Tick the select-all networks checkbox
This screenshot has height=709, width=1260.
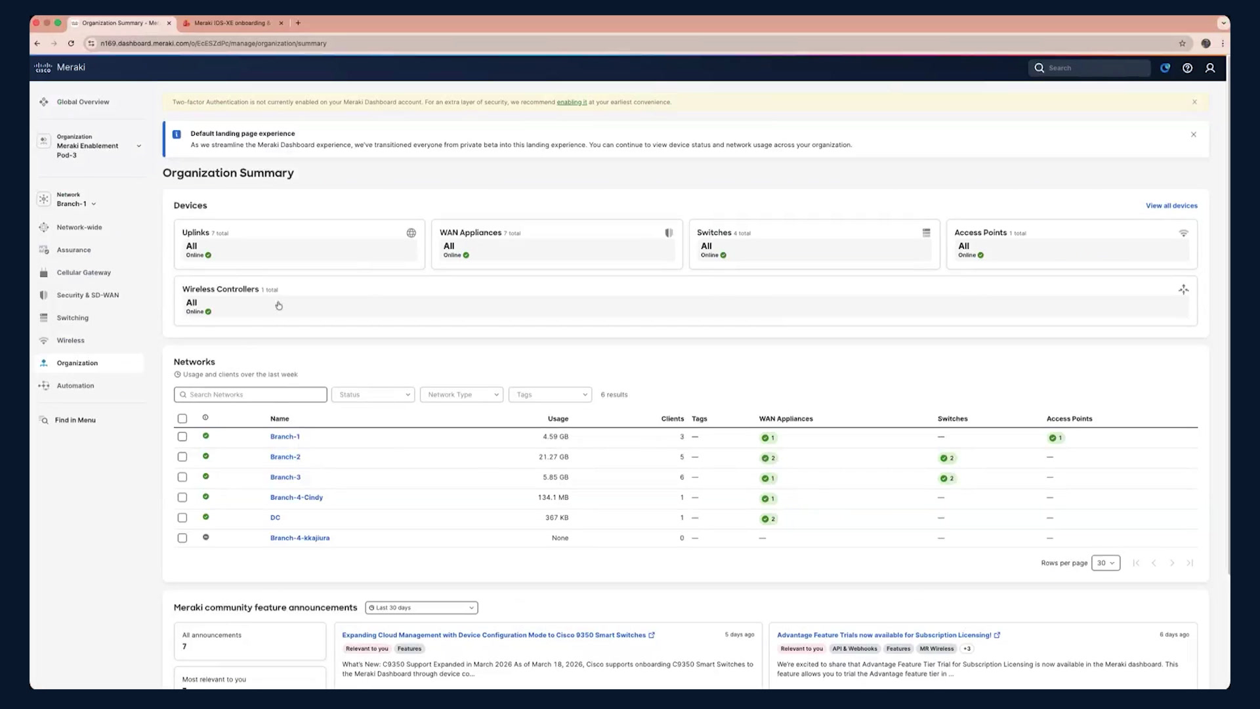(182, 418)
